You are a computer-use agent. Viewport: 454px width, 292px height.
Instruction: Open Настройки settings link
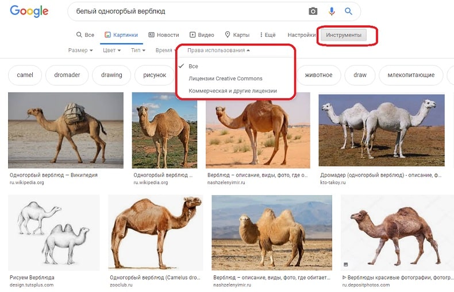coord(301,35)
